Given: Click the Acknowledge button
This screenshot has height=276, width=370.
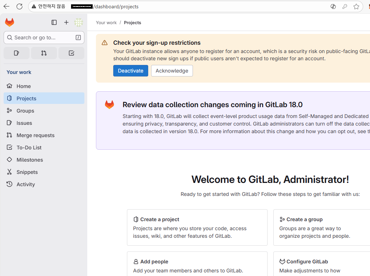Looking at the screenshot, I should [x=172, y=71].
